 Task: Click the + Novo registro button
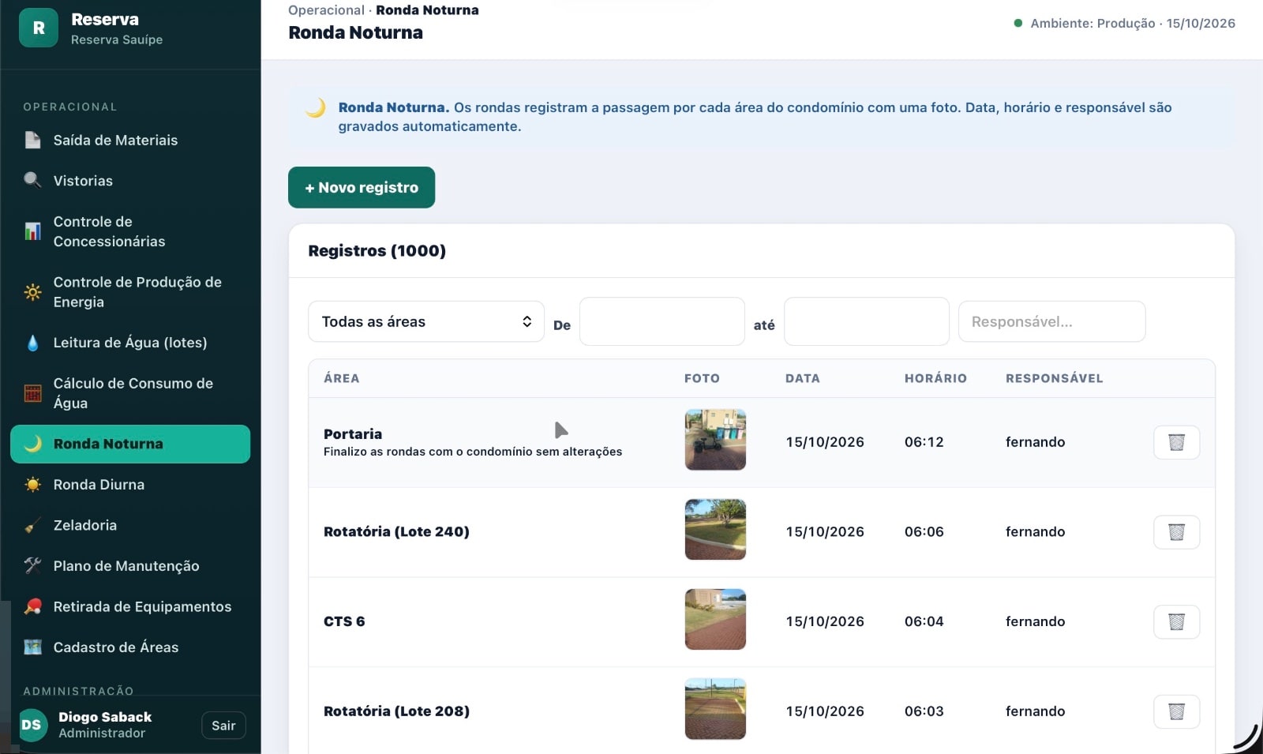tap(362, 187)
